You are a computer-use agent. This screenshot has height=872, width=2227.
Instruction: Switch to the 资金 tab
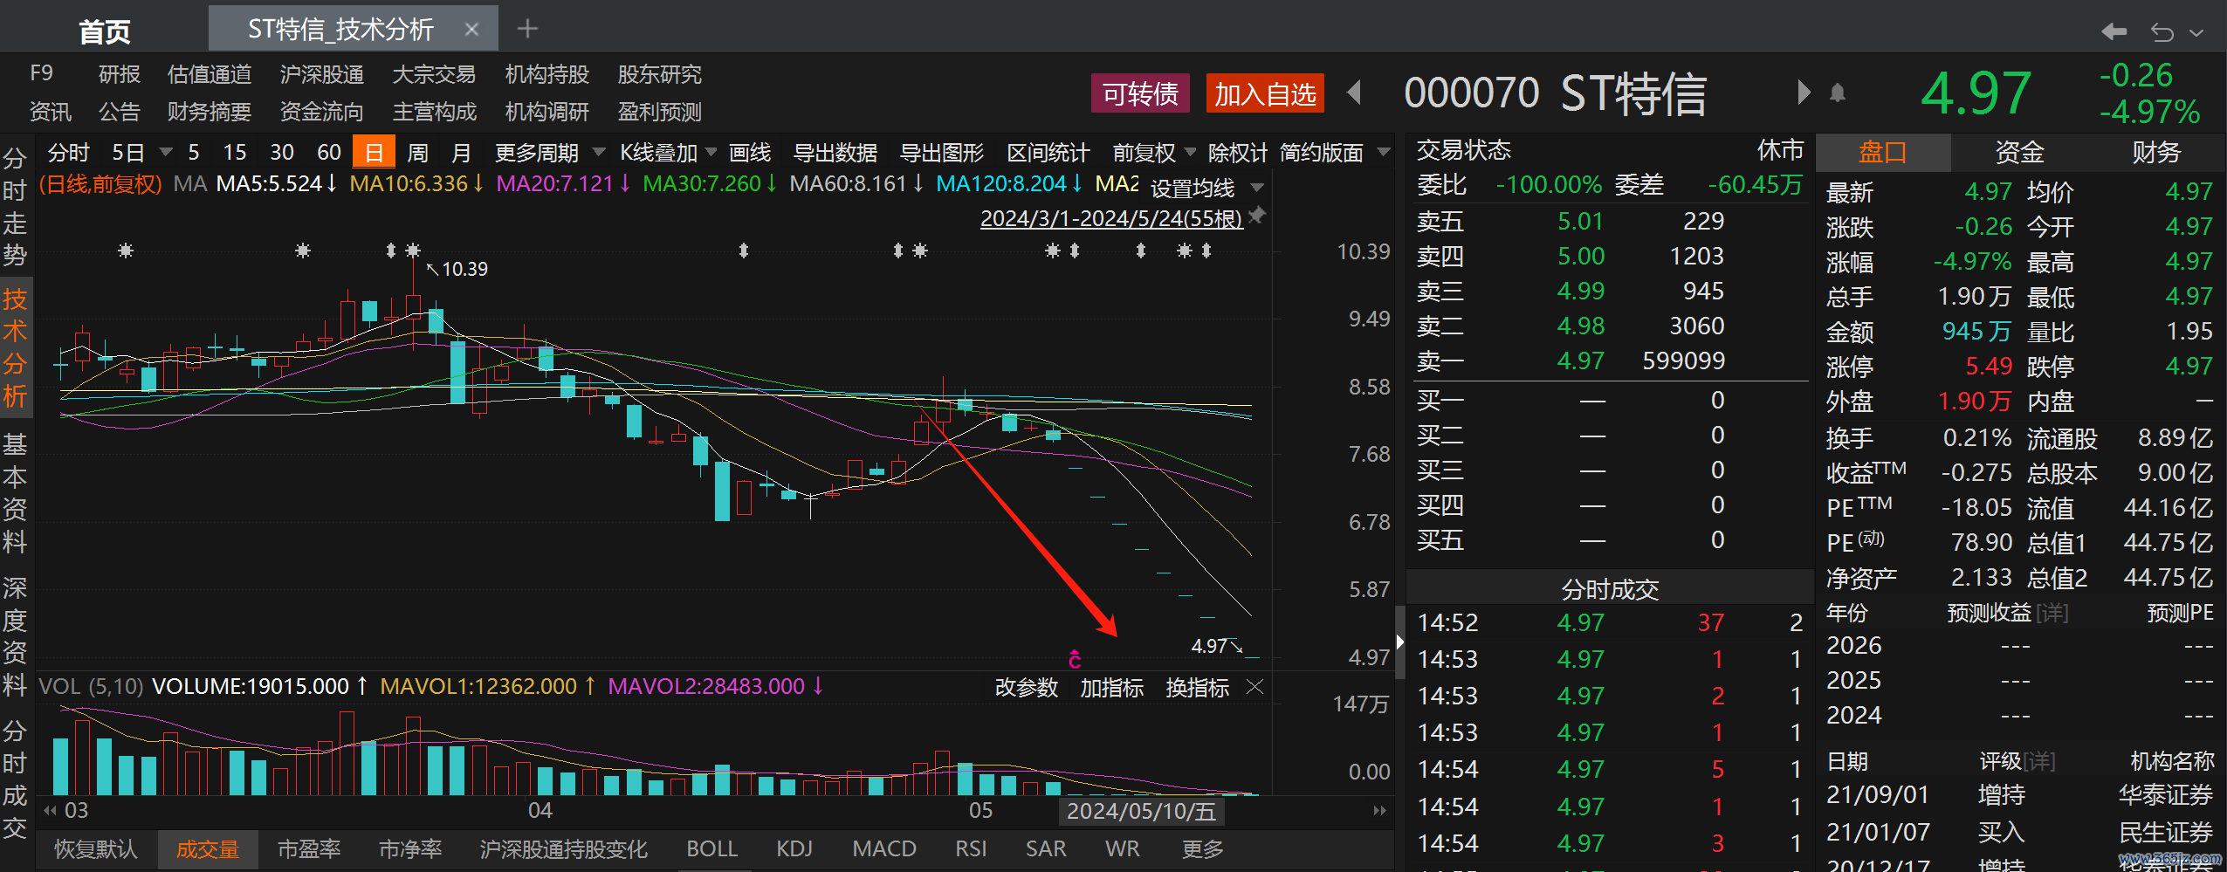click(x=2019, y=153)
